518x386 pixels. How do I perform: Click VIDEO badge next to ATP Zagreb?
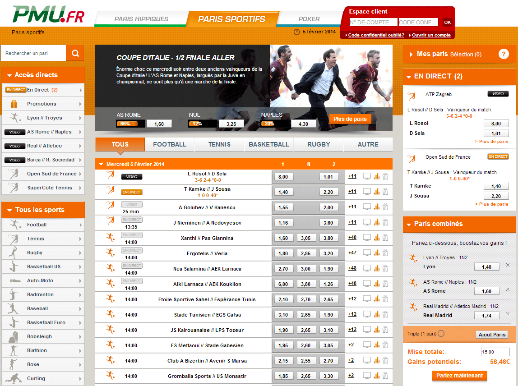498,94
